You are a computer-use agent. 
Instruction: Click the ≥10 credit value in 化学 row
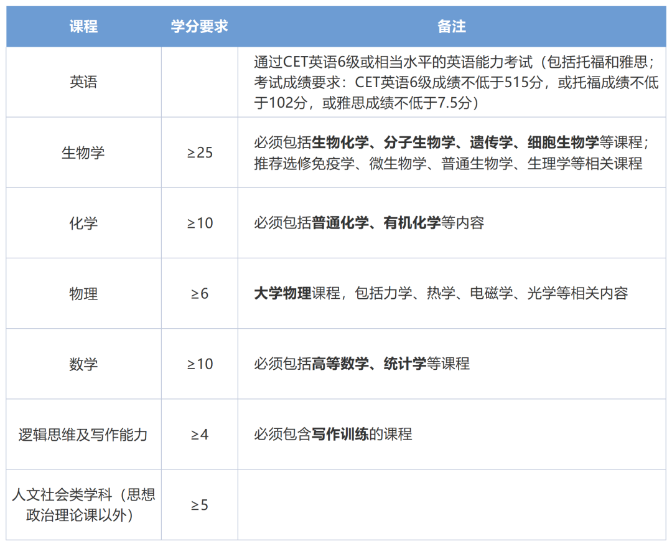point(200,223)
